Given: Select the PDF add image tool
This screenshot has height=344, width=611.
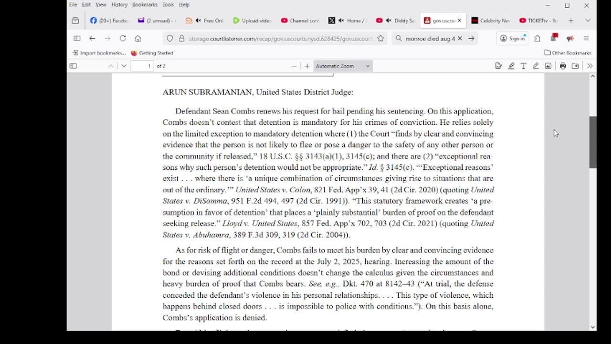Looking at the screenshot, I should (548, 66).
